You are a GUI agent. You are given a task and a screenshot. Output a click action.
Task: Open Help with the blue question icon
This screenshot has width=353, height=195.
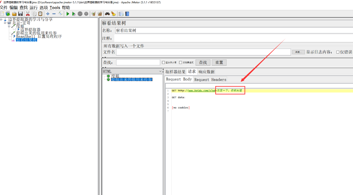(x=127, y=14)
